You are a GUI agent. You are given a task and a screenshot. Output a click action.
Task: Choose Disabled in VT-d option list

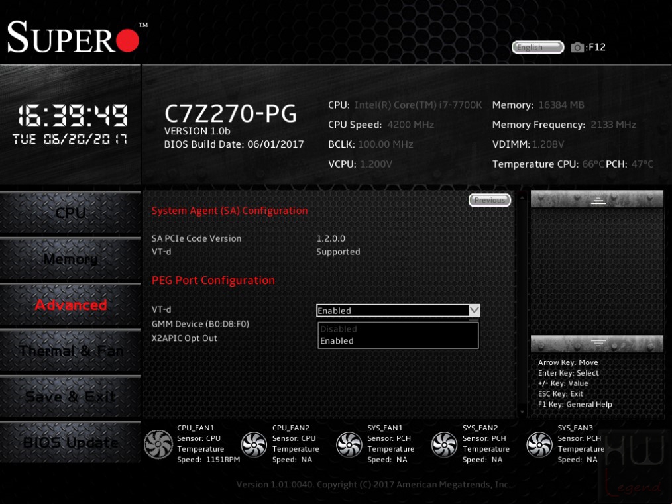point(398,329)
